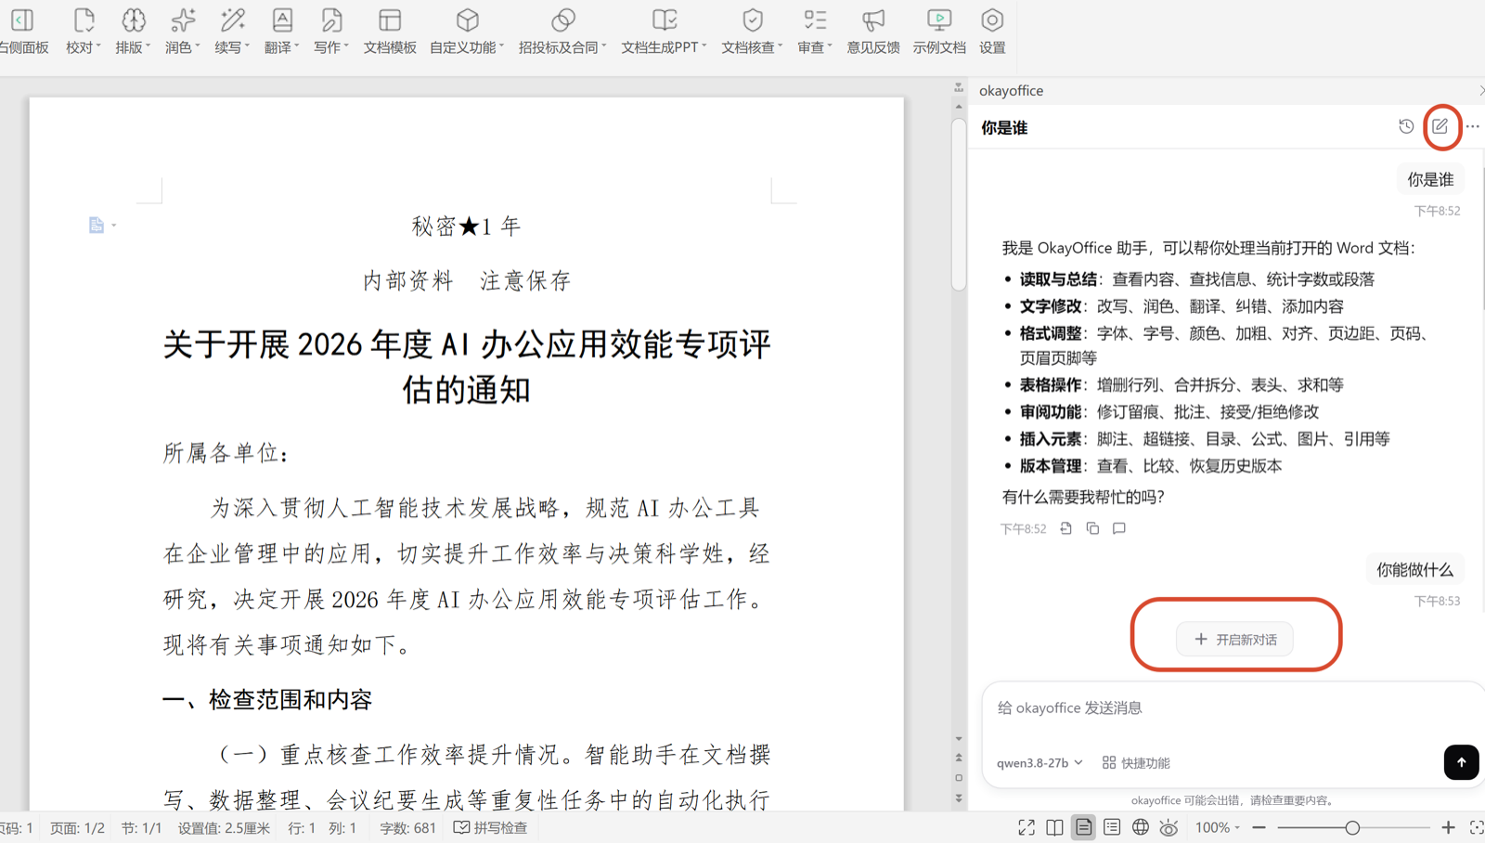The height and width of the screenshot is (843, 1485).
Task: Toggle the 右侧面板 side panel
Action: [24, 31]
